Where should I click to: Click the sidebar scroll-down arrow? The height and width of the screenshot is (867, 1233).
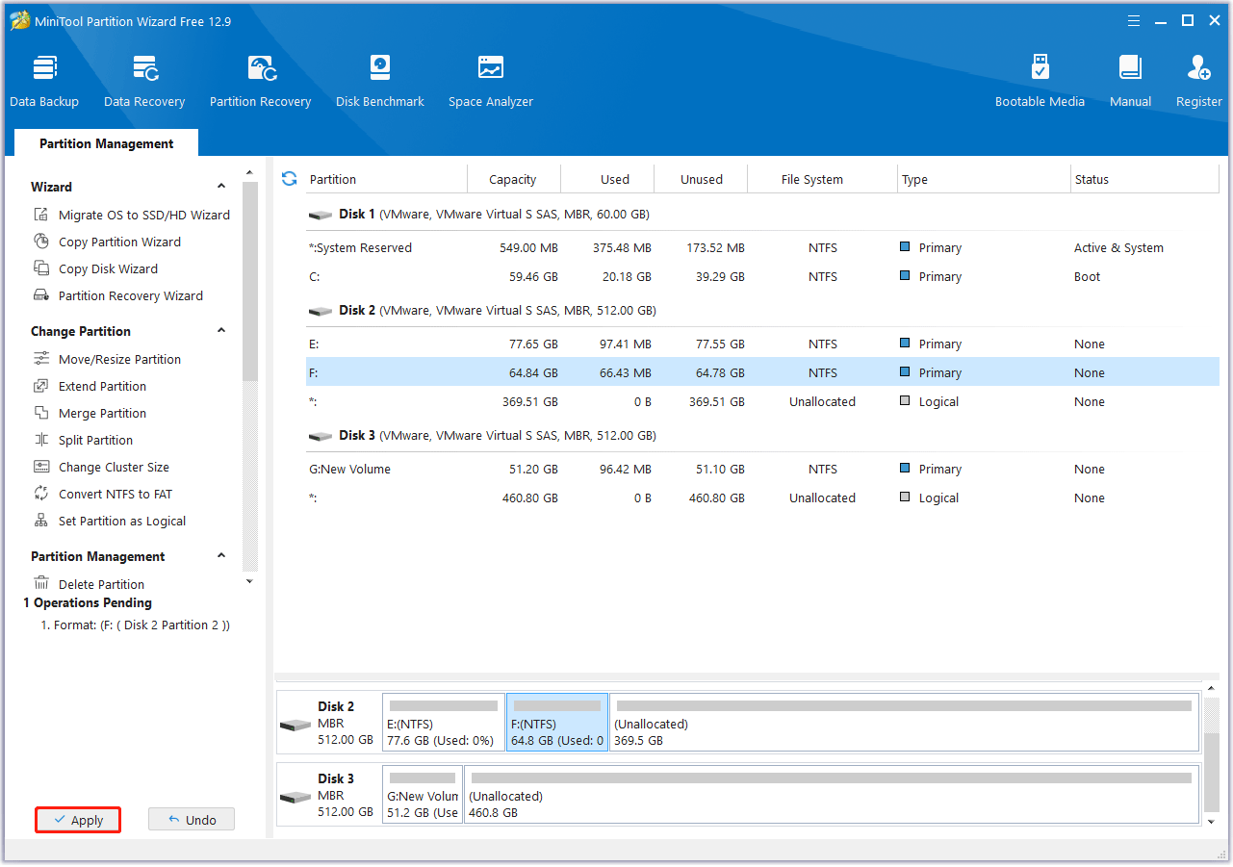click(250, 581)
